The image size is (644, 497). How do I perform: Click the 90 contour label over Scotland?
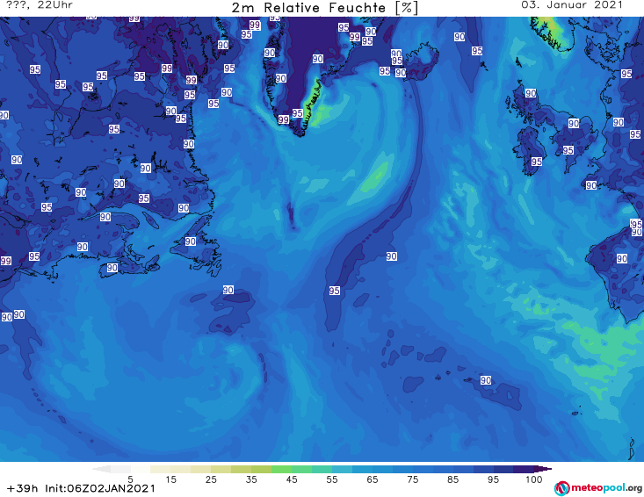click(531, 93)
